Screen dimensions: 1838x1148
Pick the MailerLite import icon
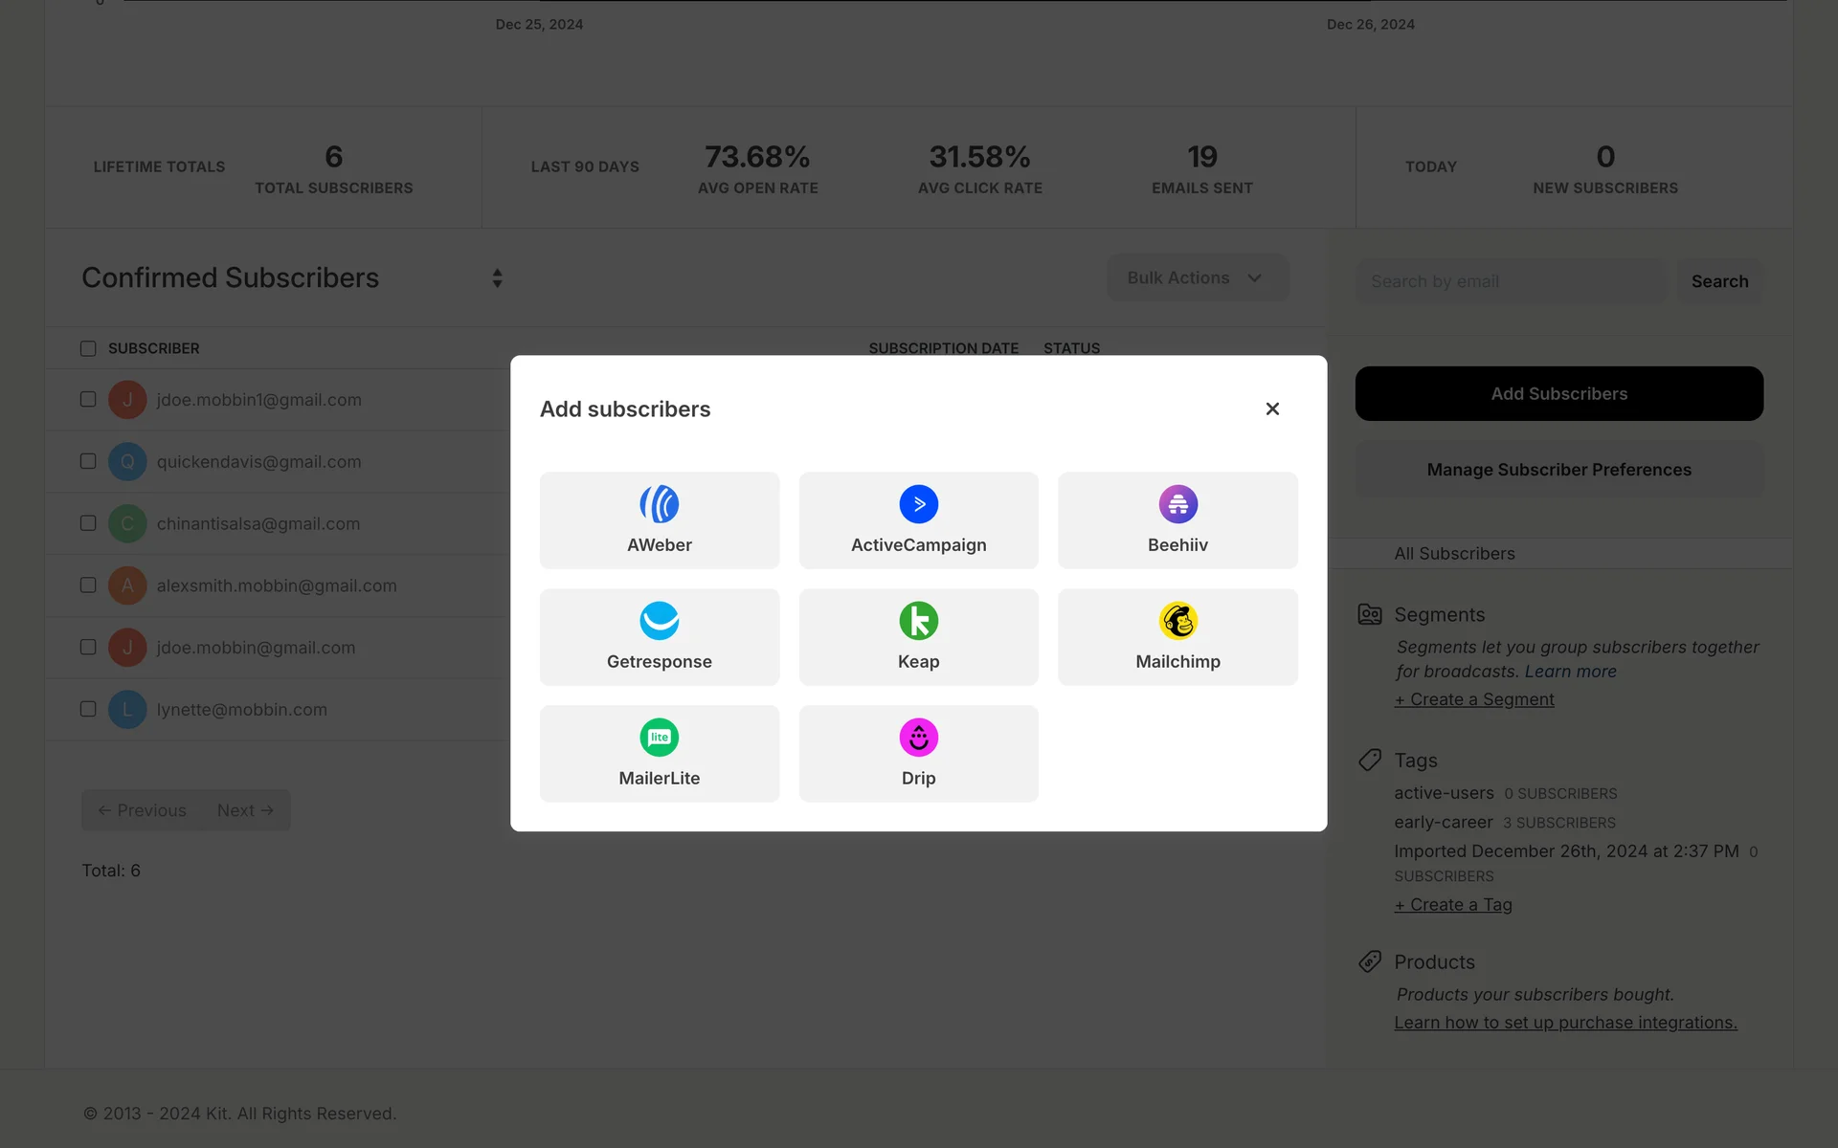click(659, 738)
